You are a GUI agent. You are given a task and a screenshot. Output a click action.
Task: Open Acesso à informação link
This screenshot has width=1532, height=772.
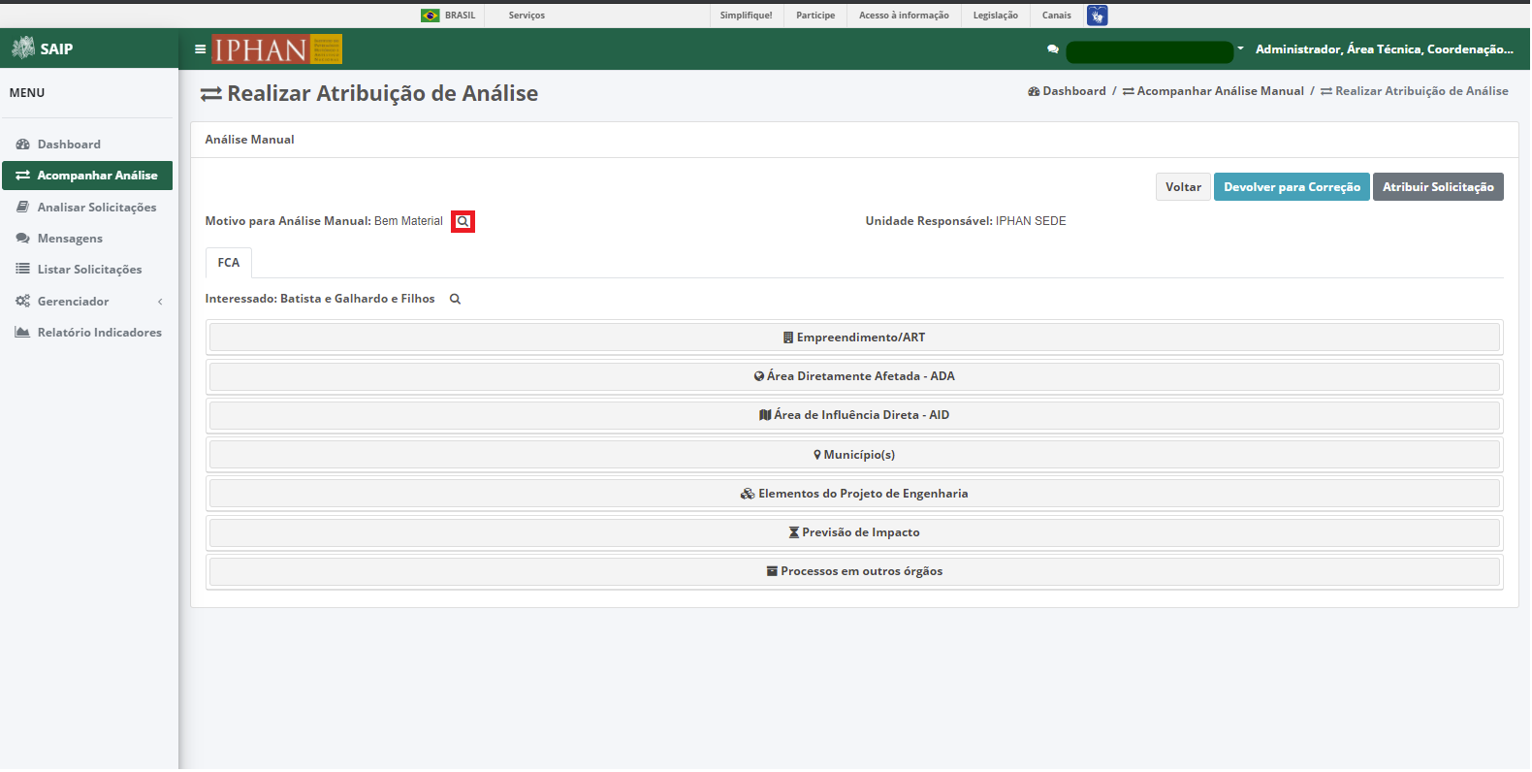(904, 16)
